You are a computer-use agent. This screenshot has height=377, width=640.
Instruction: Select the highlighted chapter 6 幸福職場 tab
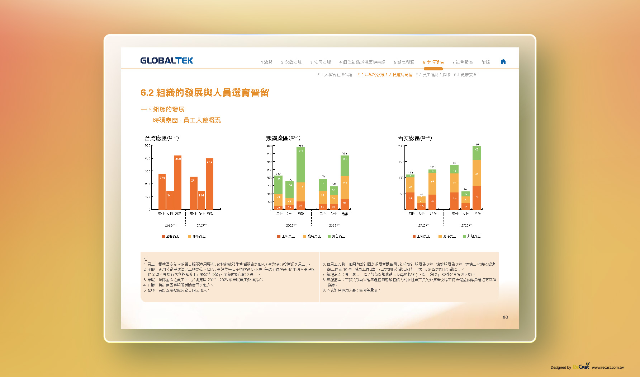pos(433,62)
